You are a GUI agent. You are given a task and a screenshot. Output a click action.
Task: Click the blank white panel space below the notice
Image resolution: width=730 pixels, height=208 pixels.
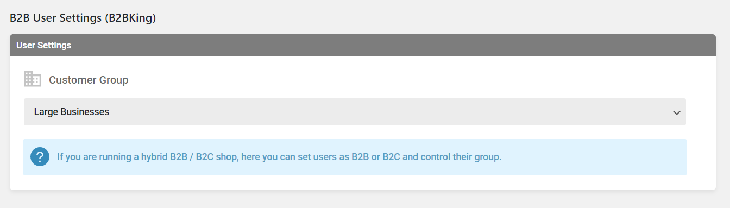coord(363,182)
